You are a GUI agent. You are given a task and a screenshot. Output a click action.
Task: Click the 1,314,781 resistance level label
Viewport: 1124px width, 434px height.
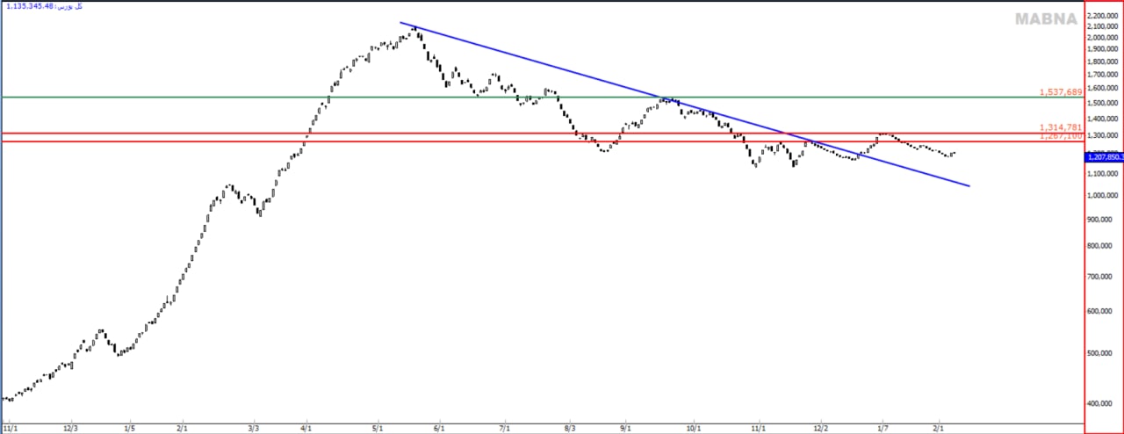tap(1060, 127)
